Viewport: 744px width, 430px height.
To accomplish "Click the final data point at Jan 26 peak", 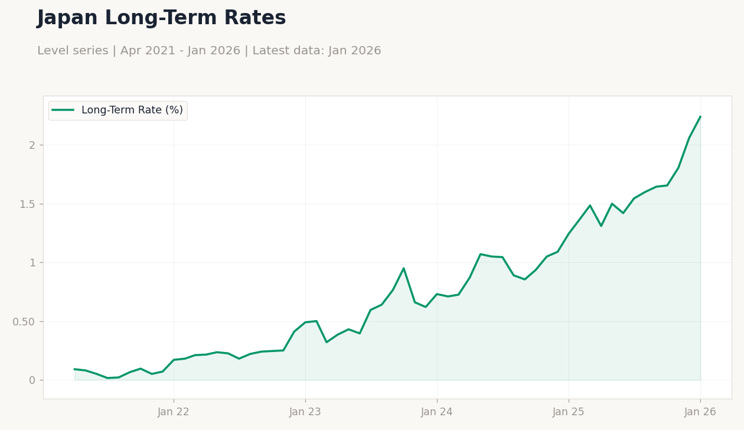I will [700, 116].
